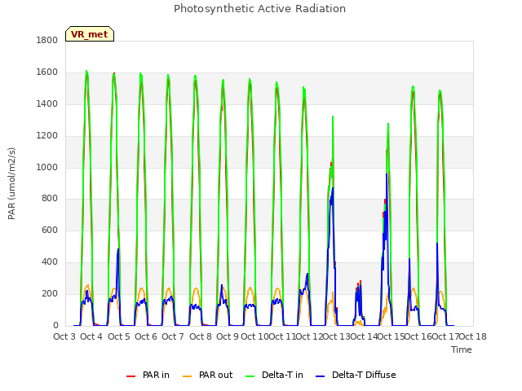Click the Oct 9 x-axis tick label
The image size is (522, 391).
click(228, 336)
